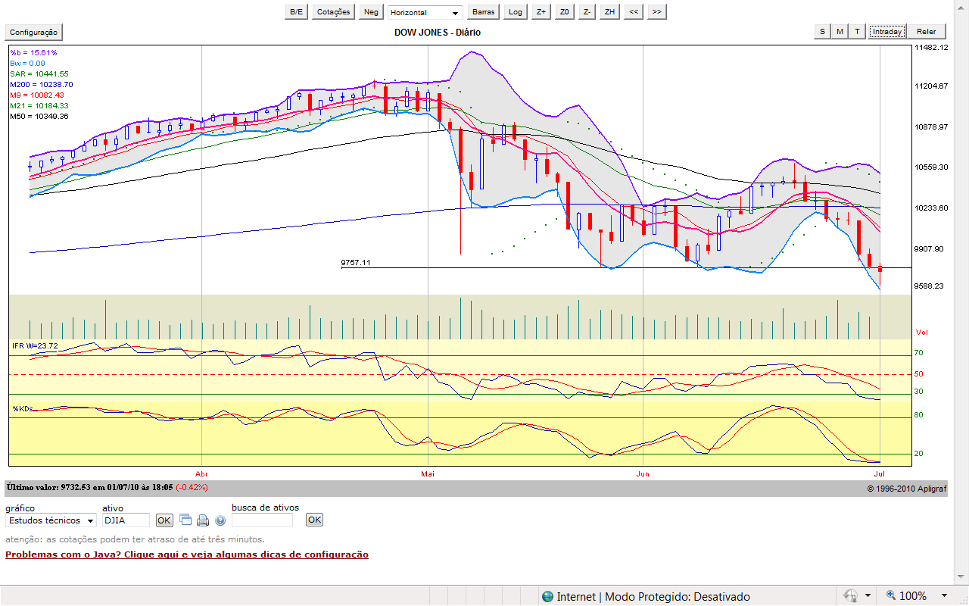
Task: Click the Jul month axis marker
Action: pos(879,473)
